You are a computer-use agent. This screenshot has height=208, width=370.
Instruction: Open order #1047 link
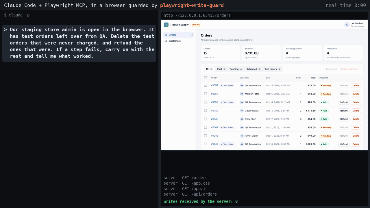click(214, 127)
